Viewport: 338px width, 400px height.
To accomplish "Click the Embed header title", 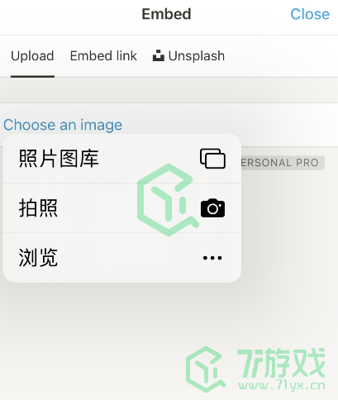I will [x=166, y=14].
